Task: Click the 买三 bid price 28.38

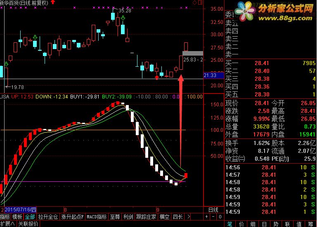Action: coord(262,79)
